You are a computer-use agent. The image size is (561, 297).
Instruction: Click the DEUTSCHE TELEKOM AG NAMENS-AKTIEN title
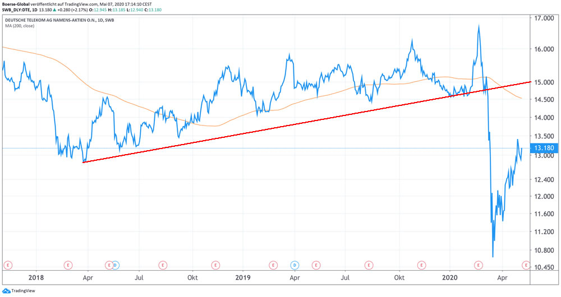pyautogui.click(x=59, y=20)
